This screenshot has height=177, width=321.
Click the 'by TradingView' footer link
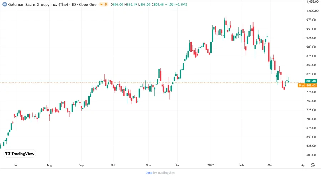point(164,173)
